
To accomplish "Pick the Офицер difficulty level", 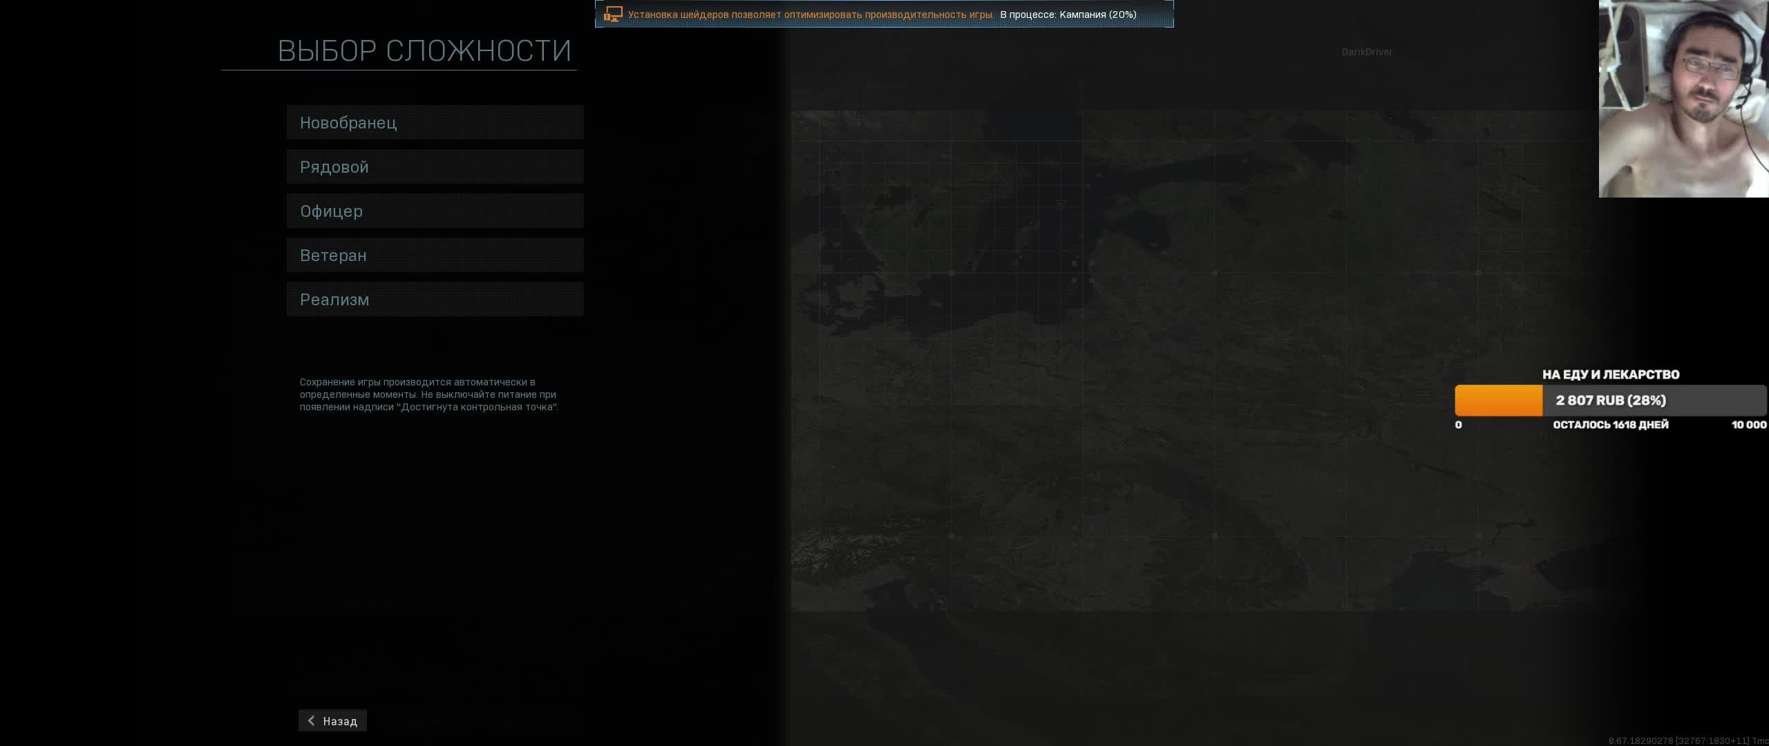I will pyautogui.click(x=435, y=211).
